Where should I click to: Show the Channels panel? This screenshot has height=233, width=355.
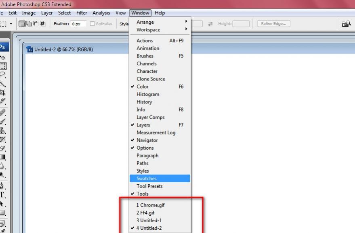click(x=160, y=64)
